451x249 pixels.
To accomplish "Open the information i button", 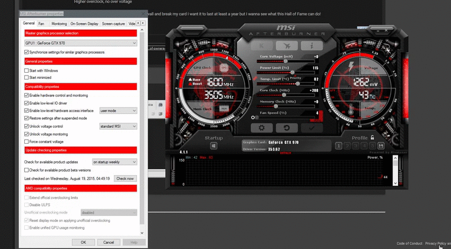I will 312,46.
